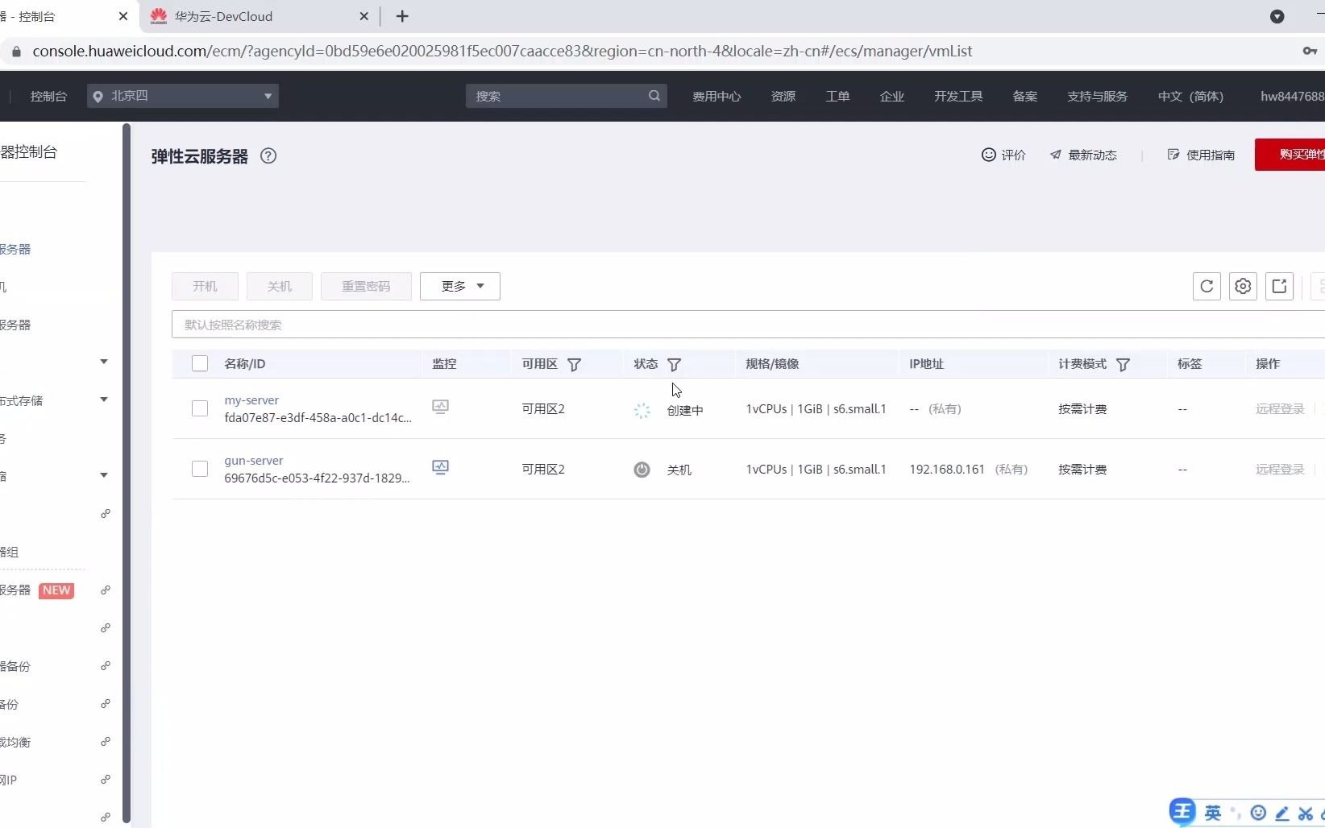
Task: Click monitoring icon for gun-server
Action: click(440, 467)
